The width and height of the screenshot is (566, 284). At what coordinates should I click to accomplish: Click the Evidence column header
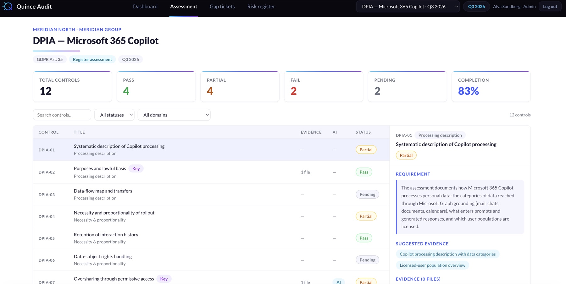(x=311, y=132)
